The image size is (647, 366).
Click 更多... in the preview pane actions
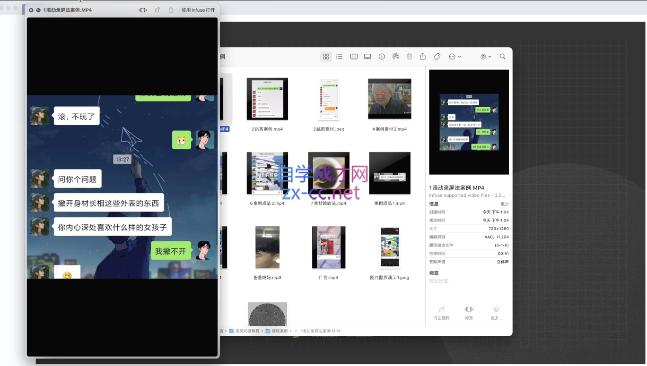pos(496,313)
